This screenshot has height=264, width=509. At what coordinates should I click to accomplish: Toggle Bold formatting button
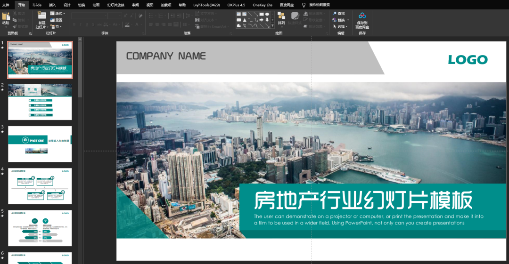(x=74, y=24)
